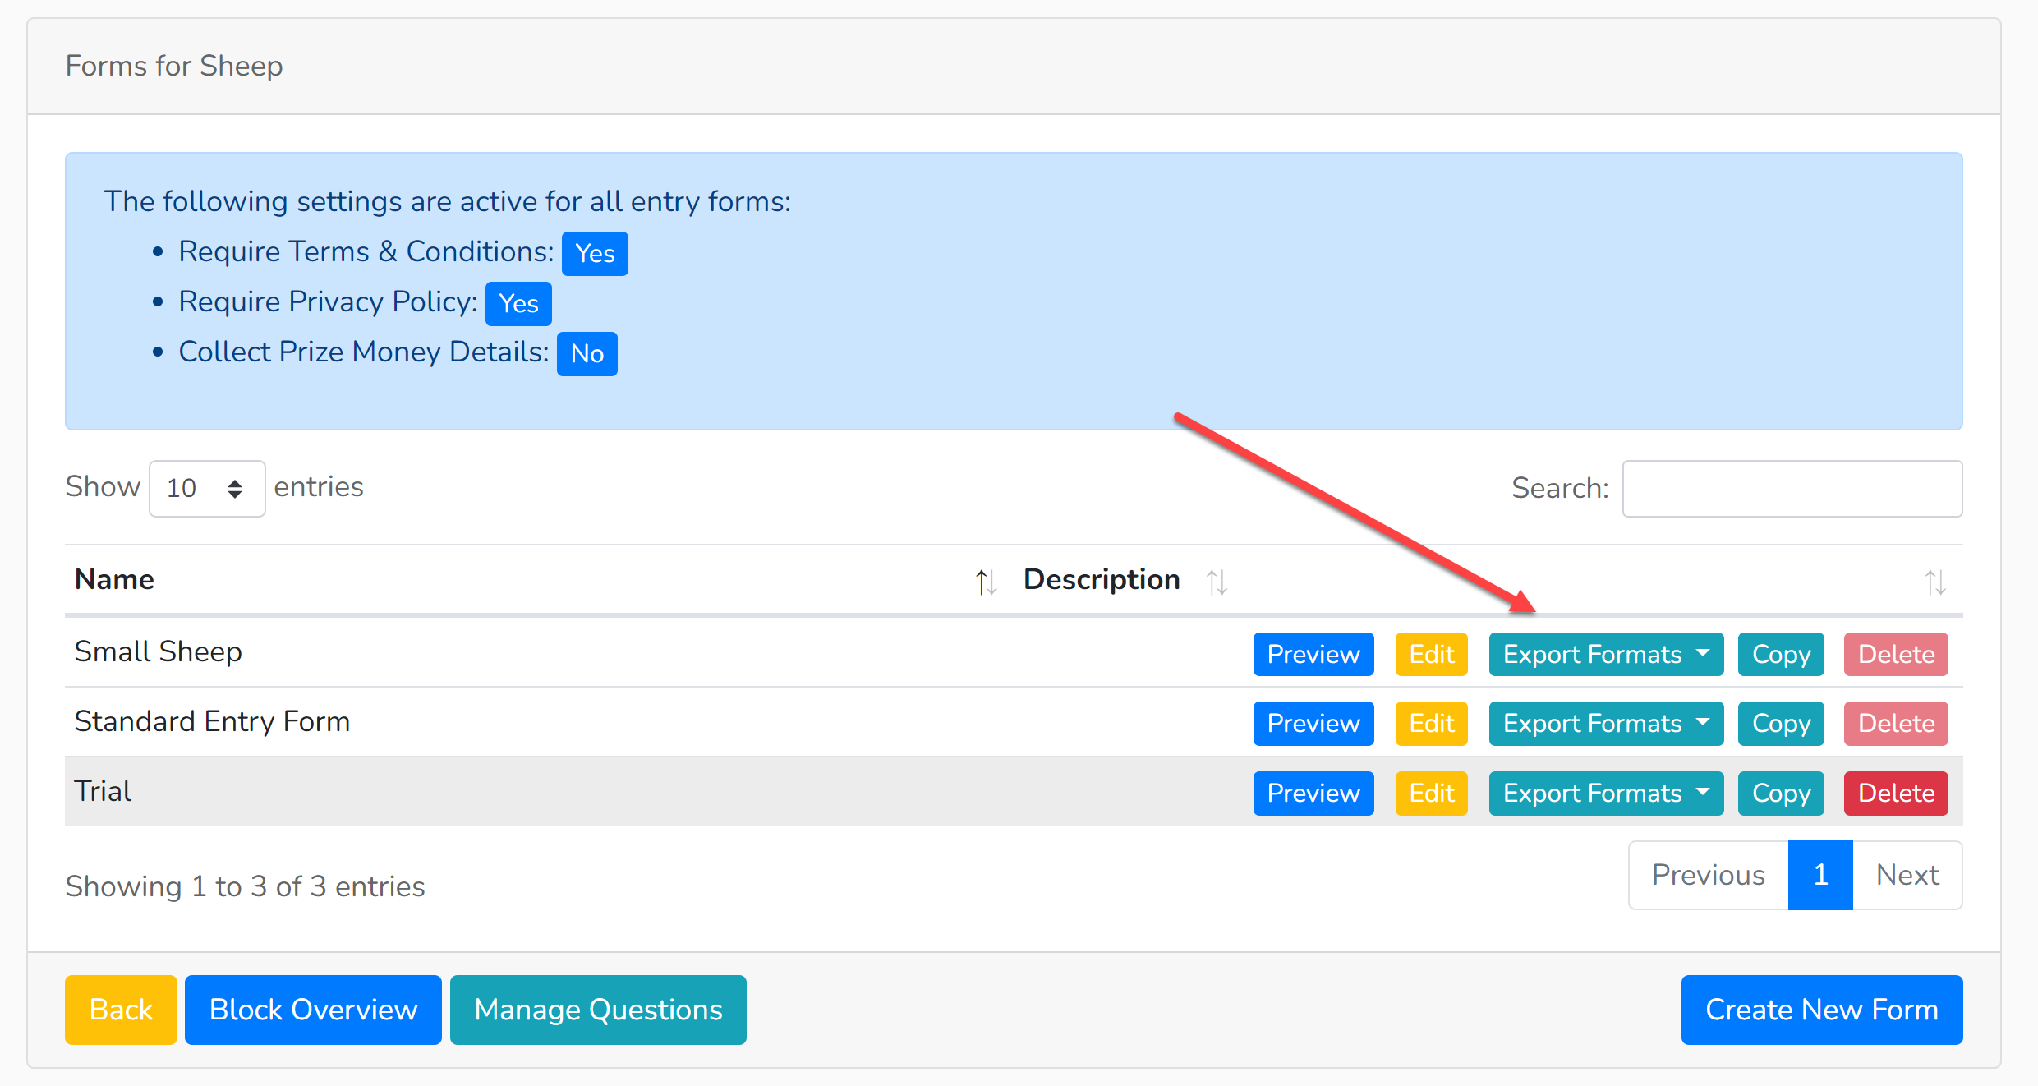Screen dimensions: 2038x1086
Task: Sort by Description column arrows
Action: click(1217, 582)
